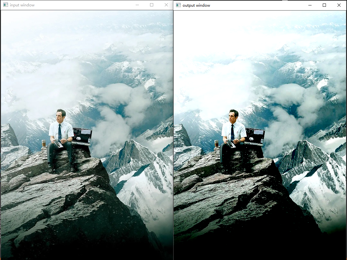Click the output window app icon

178,5
